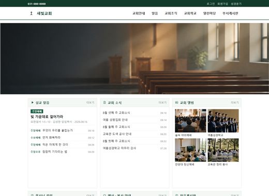Open the 열린마당 menu

pyautogui.click(x=210, y=13)
